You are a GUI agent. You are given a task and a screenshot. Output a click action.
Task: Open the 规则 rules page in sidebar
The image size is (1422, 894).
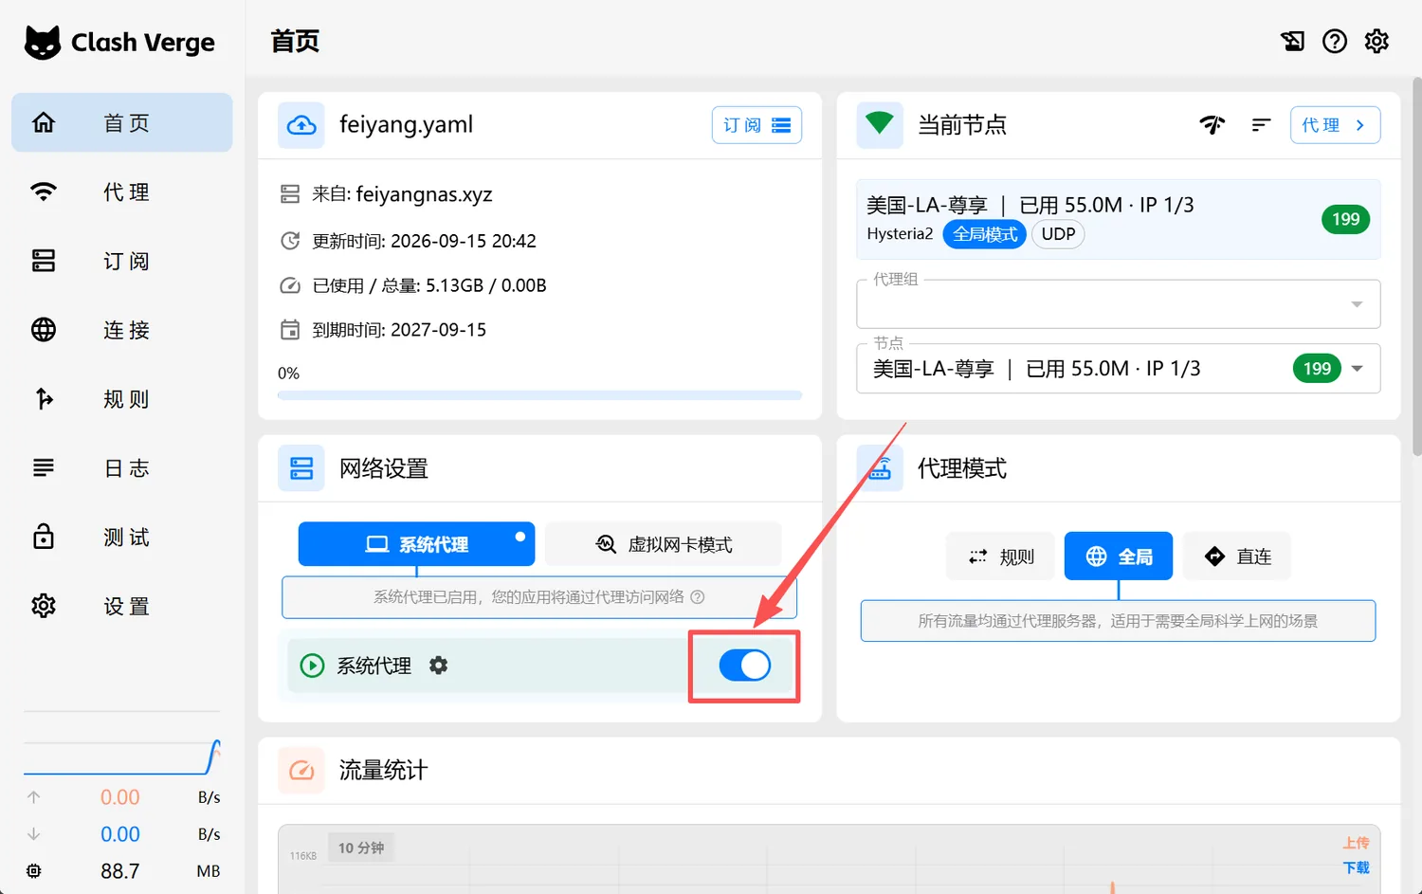click(121, 399)
